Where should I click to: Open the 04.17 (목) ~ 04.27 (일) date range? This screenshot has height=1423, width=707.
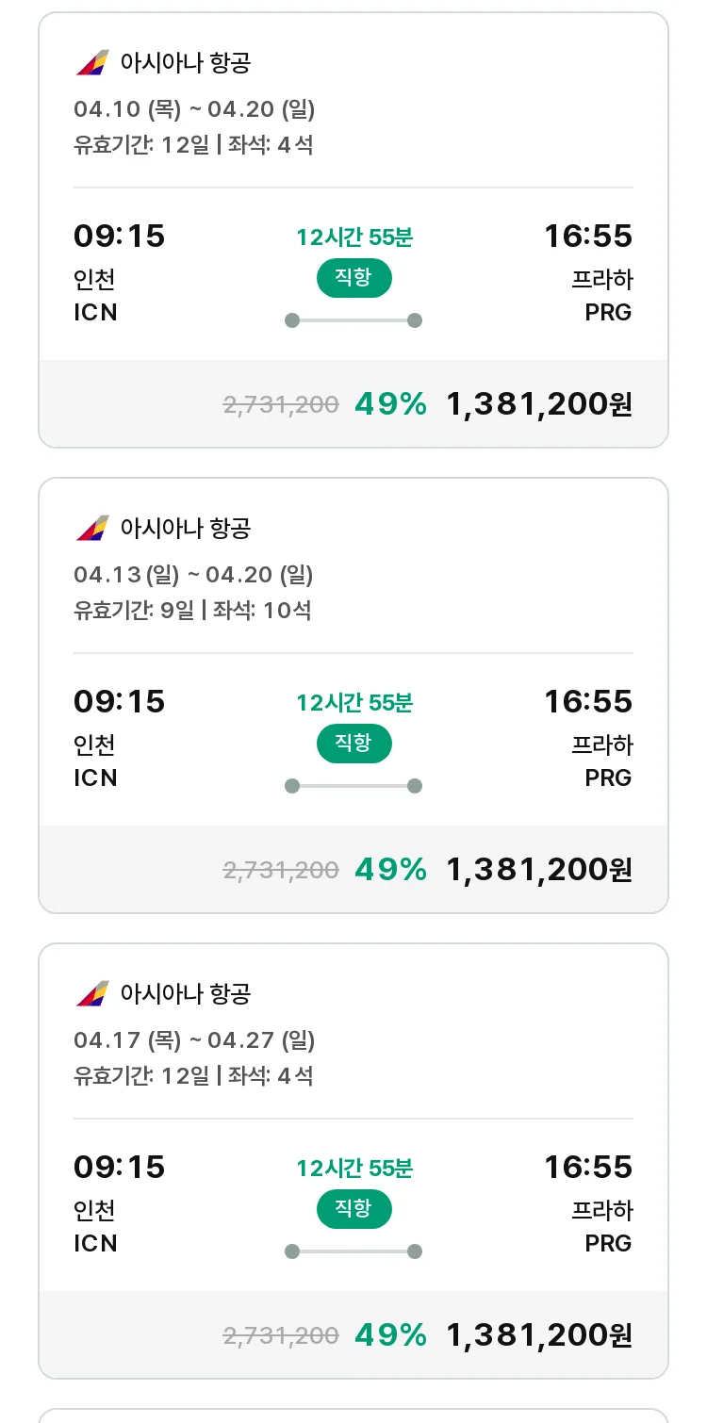pos(194,1040)
